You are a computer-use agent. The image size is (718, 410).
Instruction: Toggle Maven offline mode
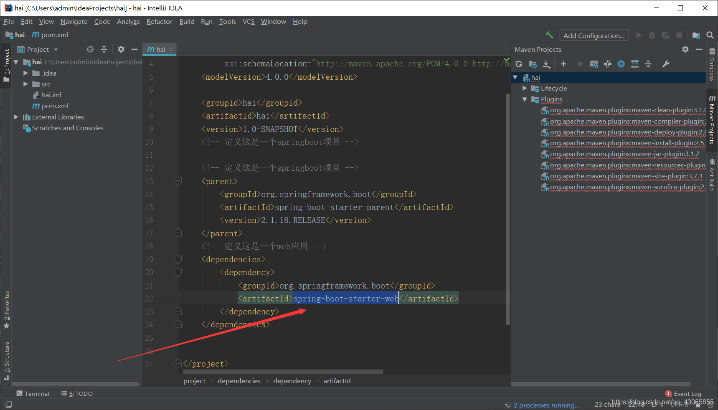coord(608,64)
